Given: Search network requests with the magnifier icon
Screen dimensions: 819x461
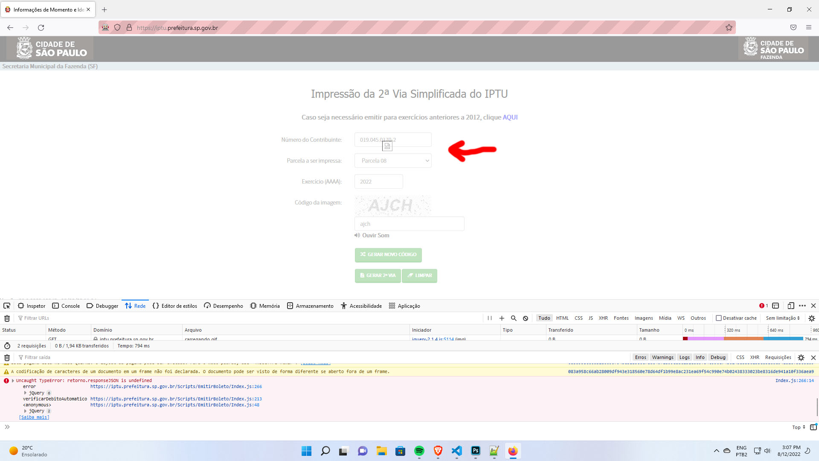Looking at the screenshot, I should [x=514, y=318].
